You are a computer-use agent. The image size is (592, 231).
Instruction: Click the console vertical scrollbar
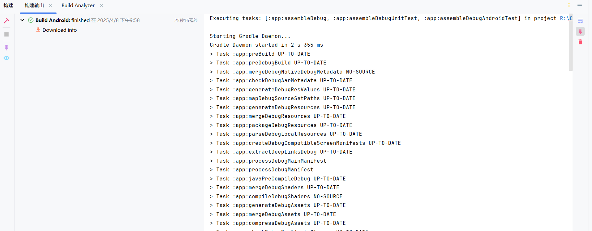click(570, 42)
